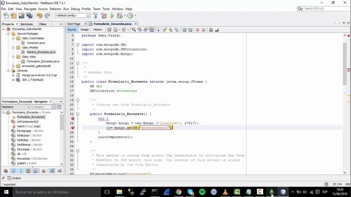This screenshot has width=351, height=197.
Task: Select initComponents() in Navigator
Action: point(27,121)
